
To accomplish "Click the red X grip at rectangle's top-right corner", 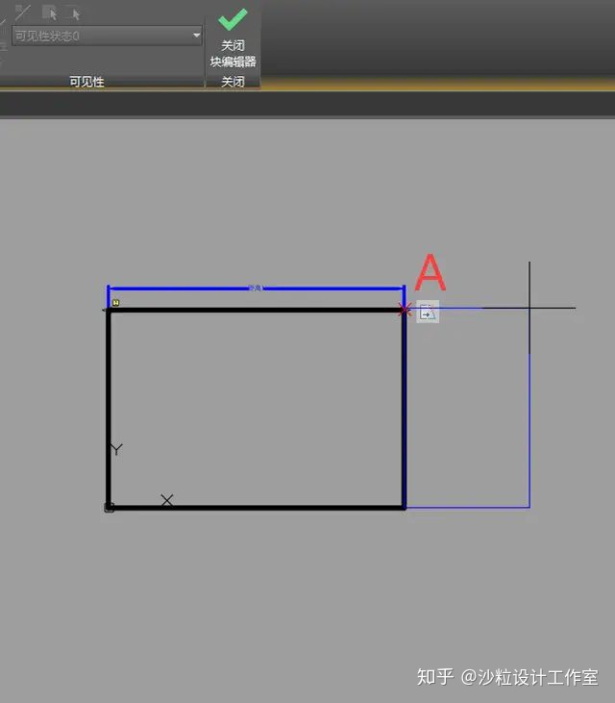I will (405, 310).
